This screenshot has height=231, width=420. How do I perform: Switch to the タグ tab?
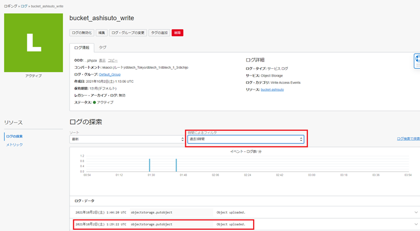102,48
